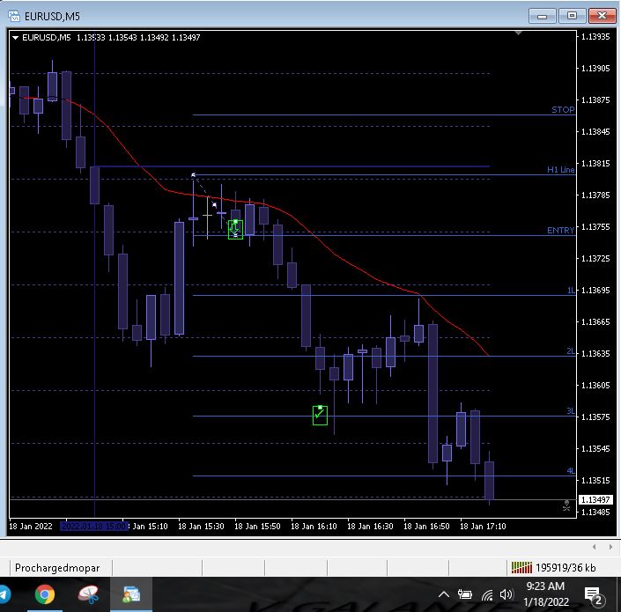Click the STOP line label
Image resolution: width=621 pixels, height=612 pixels.
[563, 110]
